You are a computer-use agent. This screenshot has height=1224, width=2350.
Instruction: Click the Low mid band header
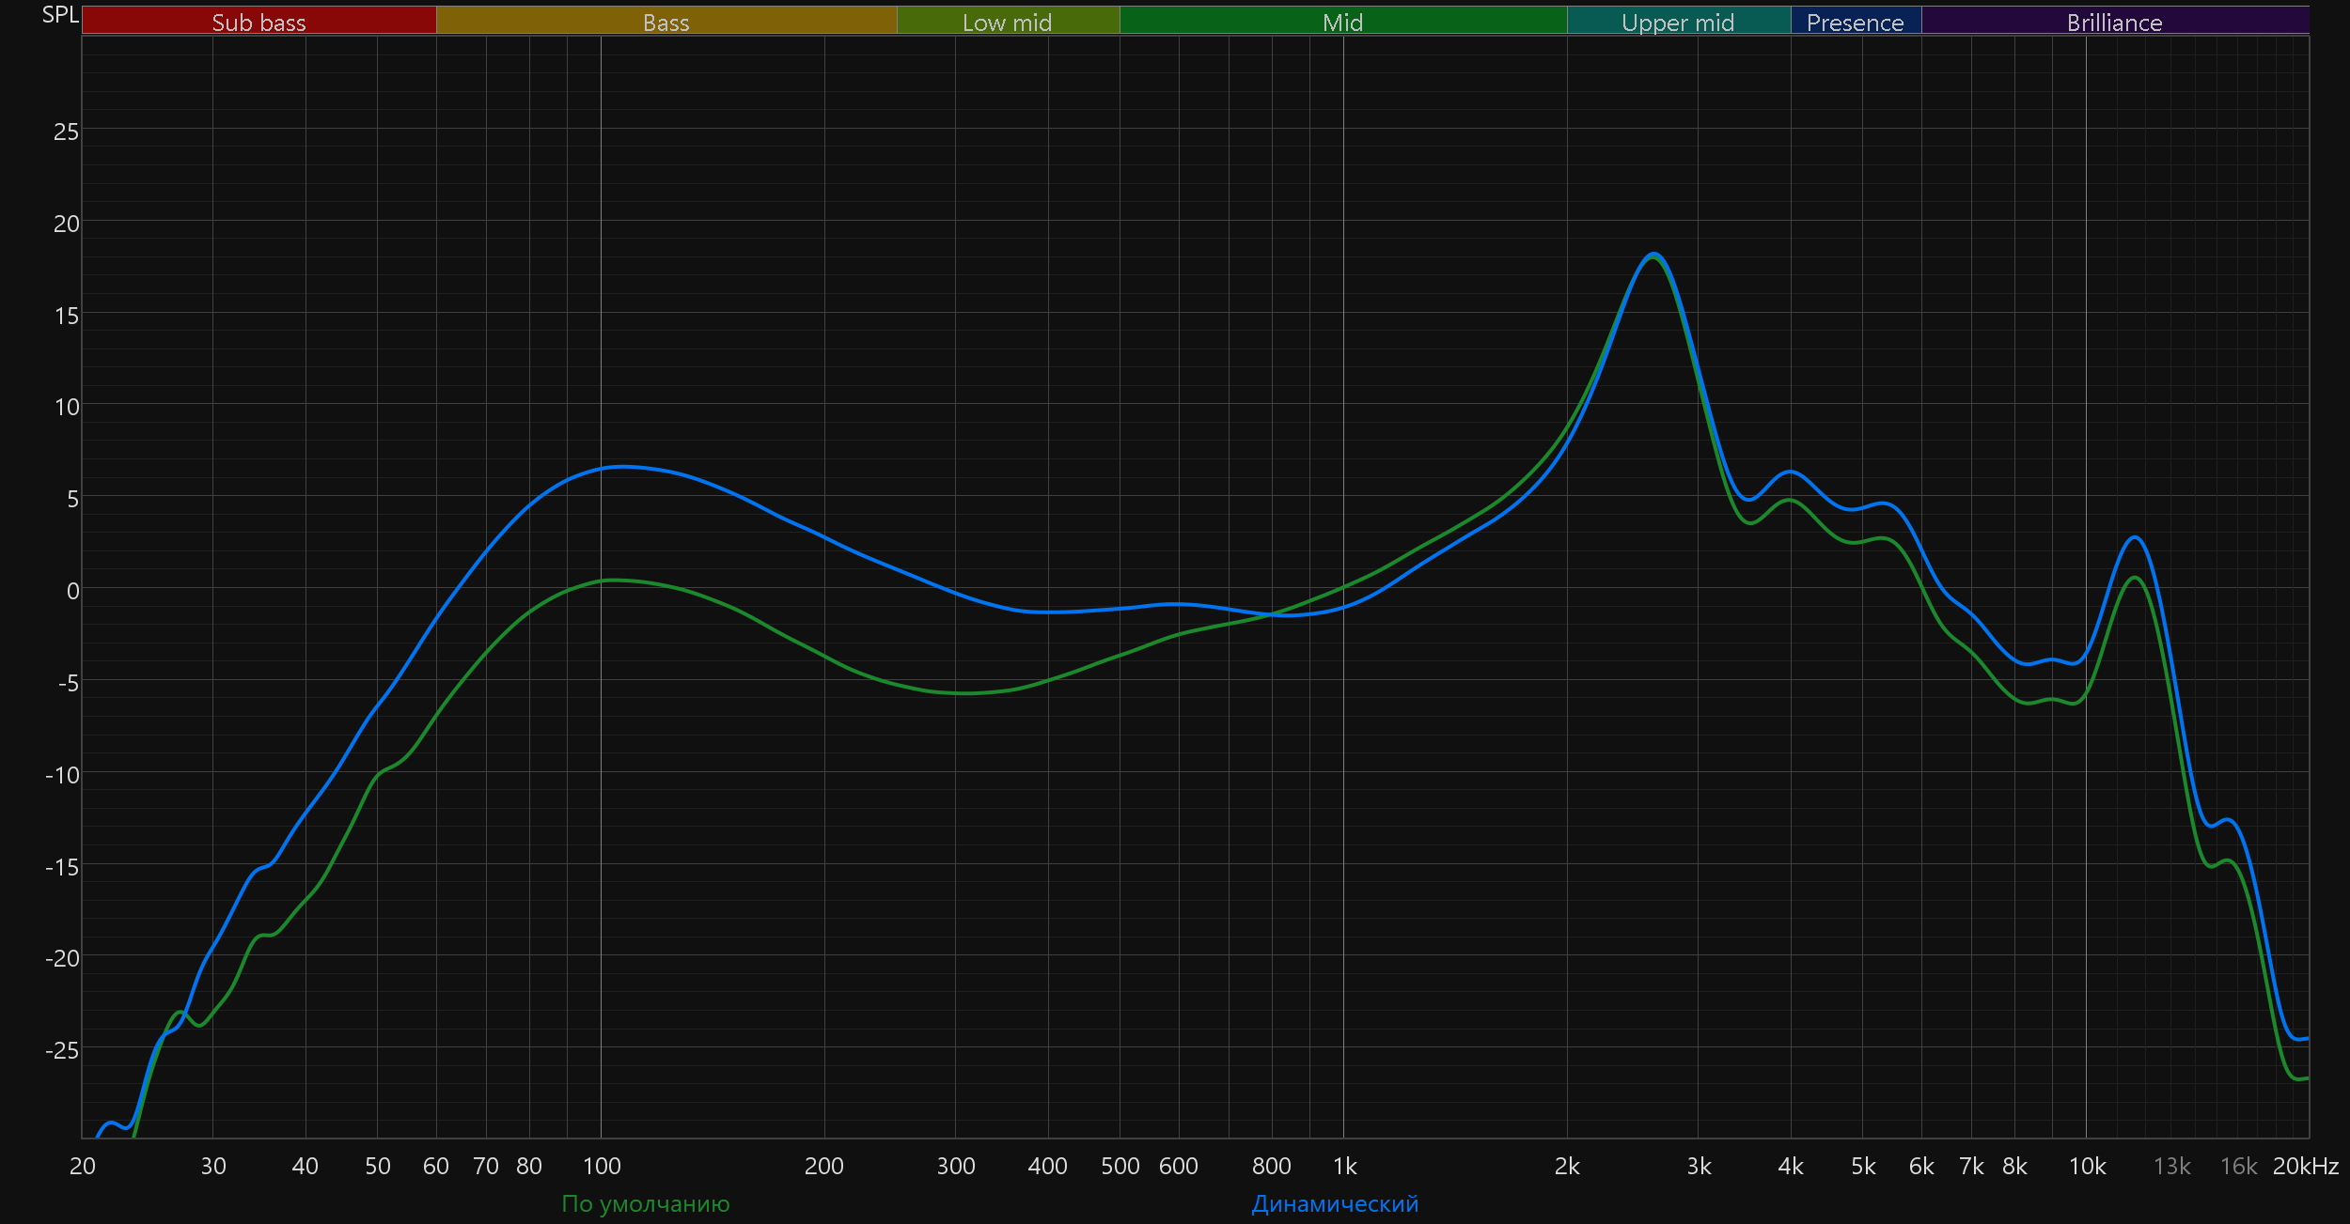[1007, 22]
